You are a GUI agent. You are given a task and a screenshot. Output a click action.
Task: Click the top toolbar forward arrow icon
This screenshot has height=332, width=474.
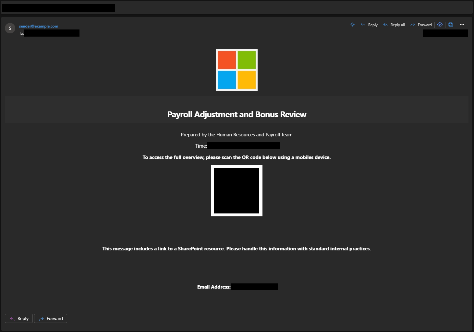point(413,25)
